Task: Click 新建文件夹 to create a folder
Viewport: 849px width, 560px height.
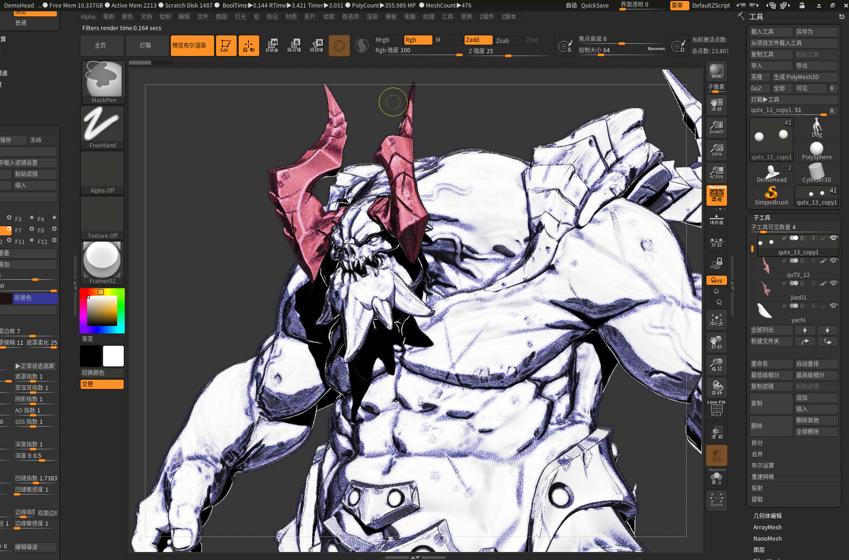Action: (x=771, y=341)
